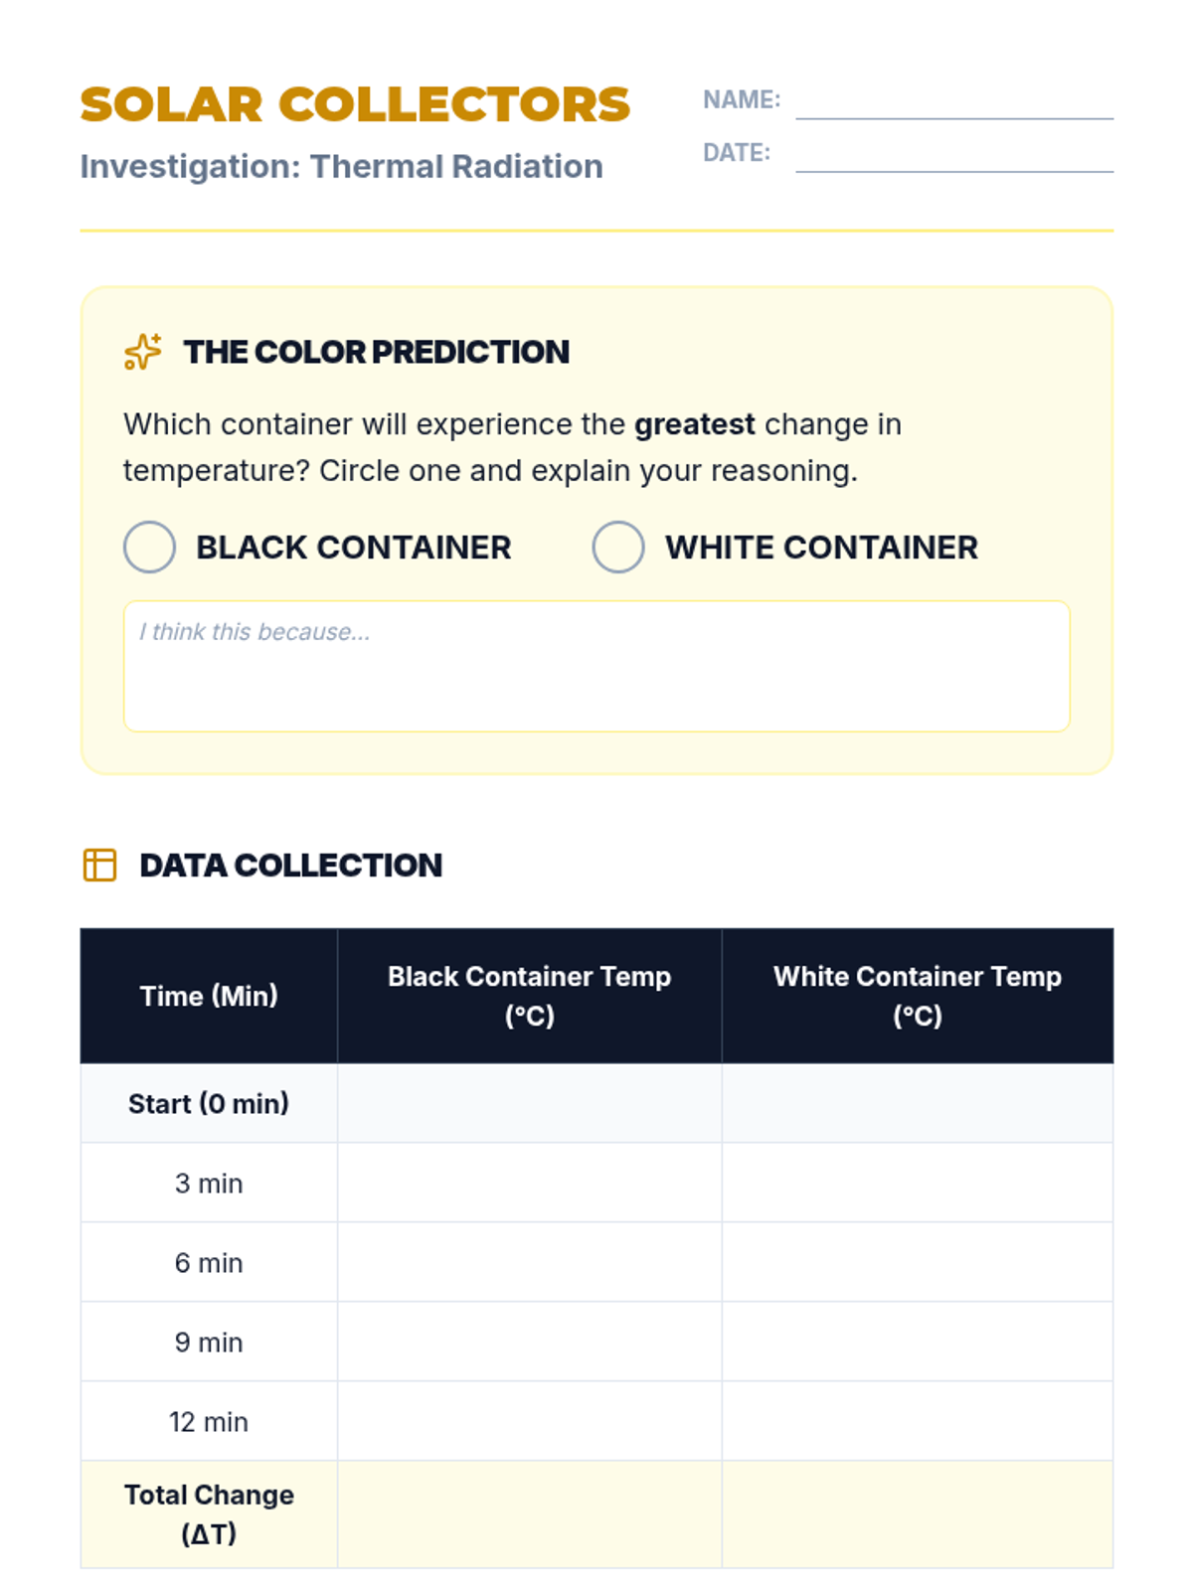Click the Solar Collectors title

click(355, 104)
